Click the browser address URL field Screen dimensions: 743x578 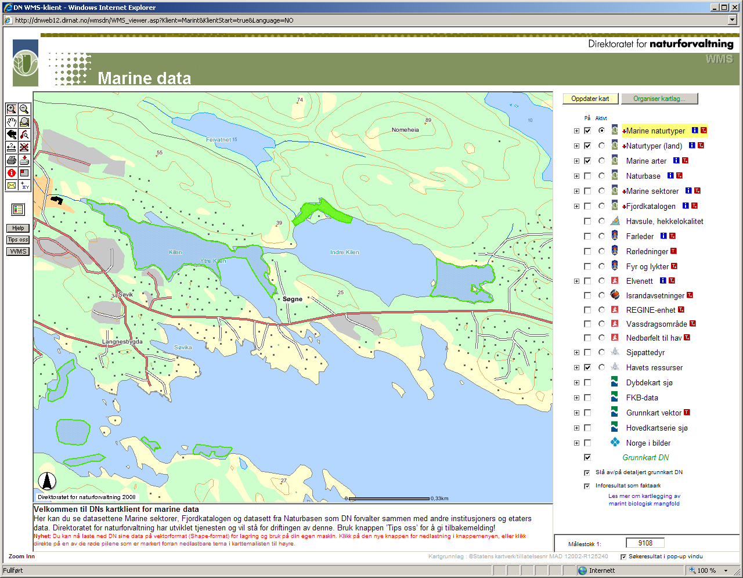371,20
